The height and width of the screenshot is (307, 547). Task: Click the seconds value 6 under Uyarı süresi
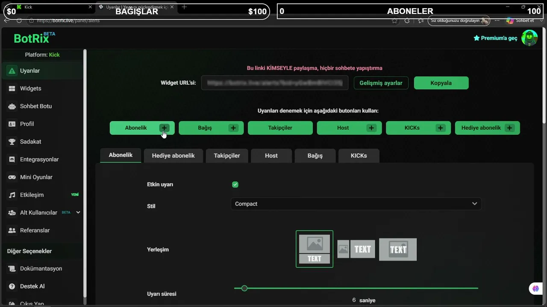[x=354, y=300]
